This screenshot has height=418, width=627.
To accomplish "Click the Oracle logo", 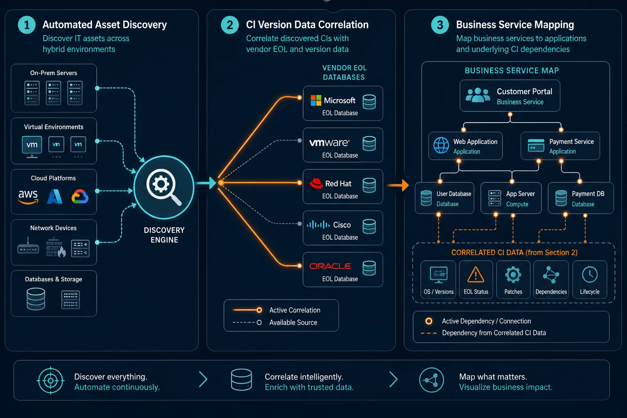I will click(330, 266).
